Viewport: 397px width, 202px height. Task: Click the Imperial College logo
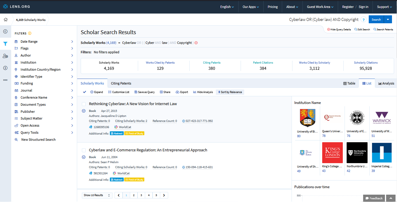click(x=382, y=153)
